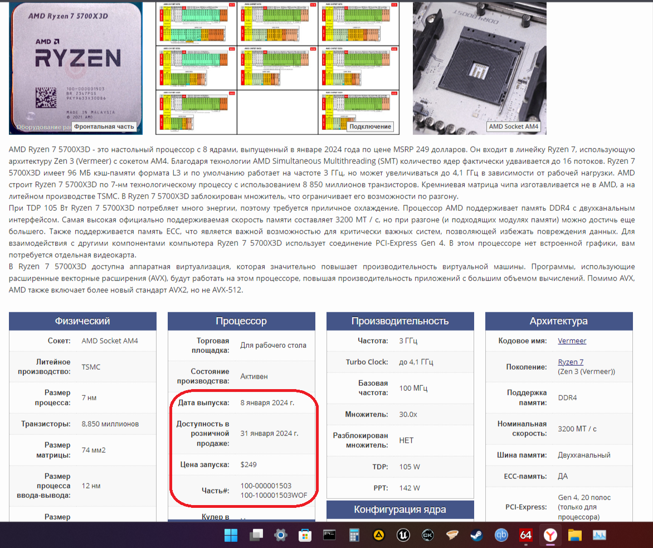Click the Транзисторы: label
This screenshot has width=653, height=548.
pyautogui.click(x=46, y=424)
